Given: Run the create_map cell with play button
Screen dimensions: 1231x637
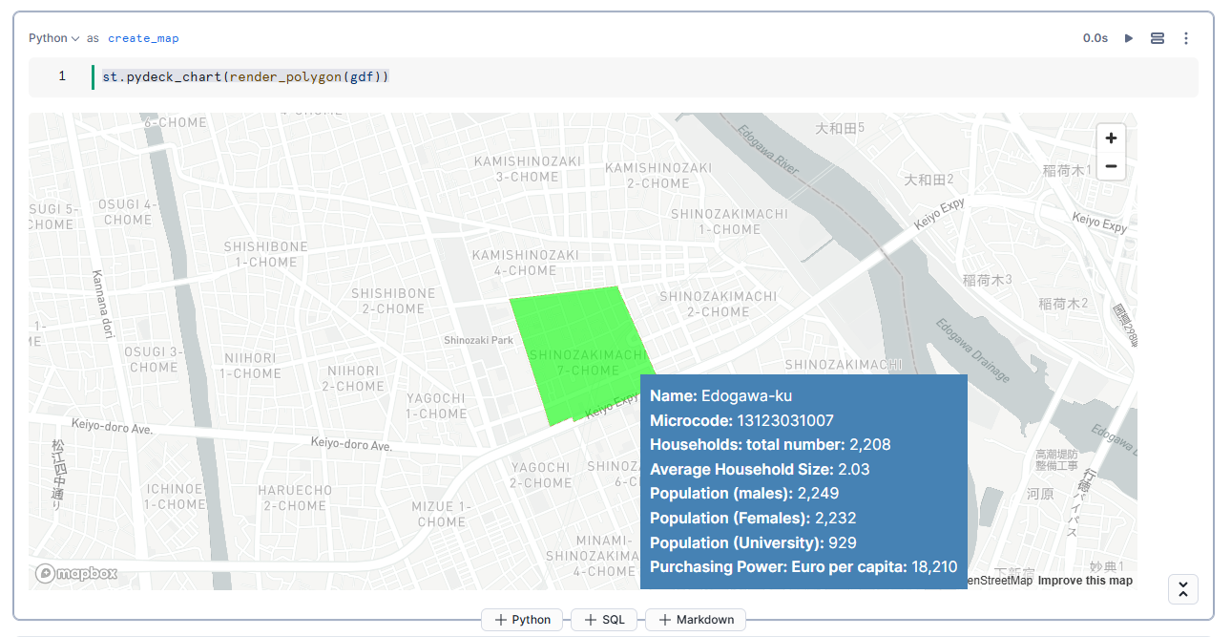Looking at the screenshot, I should coord(1129,38).
